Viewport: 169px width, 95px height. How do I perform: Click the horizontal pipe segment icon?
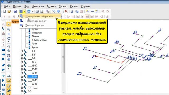coord(92,11)
